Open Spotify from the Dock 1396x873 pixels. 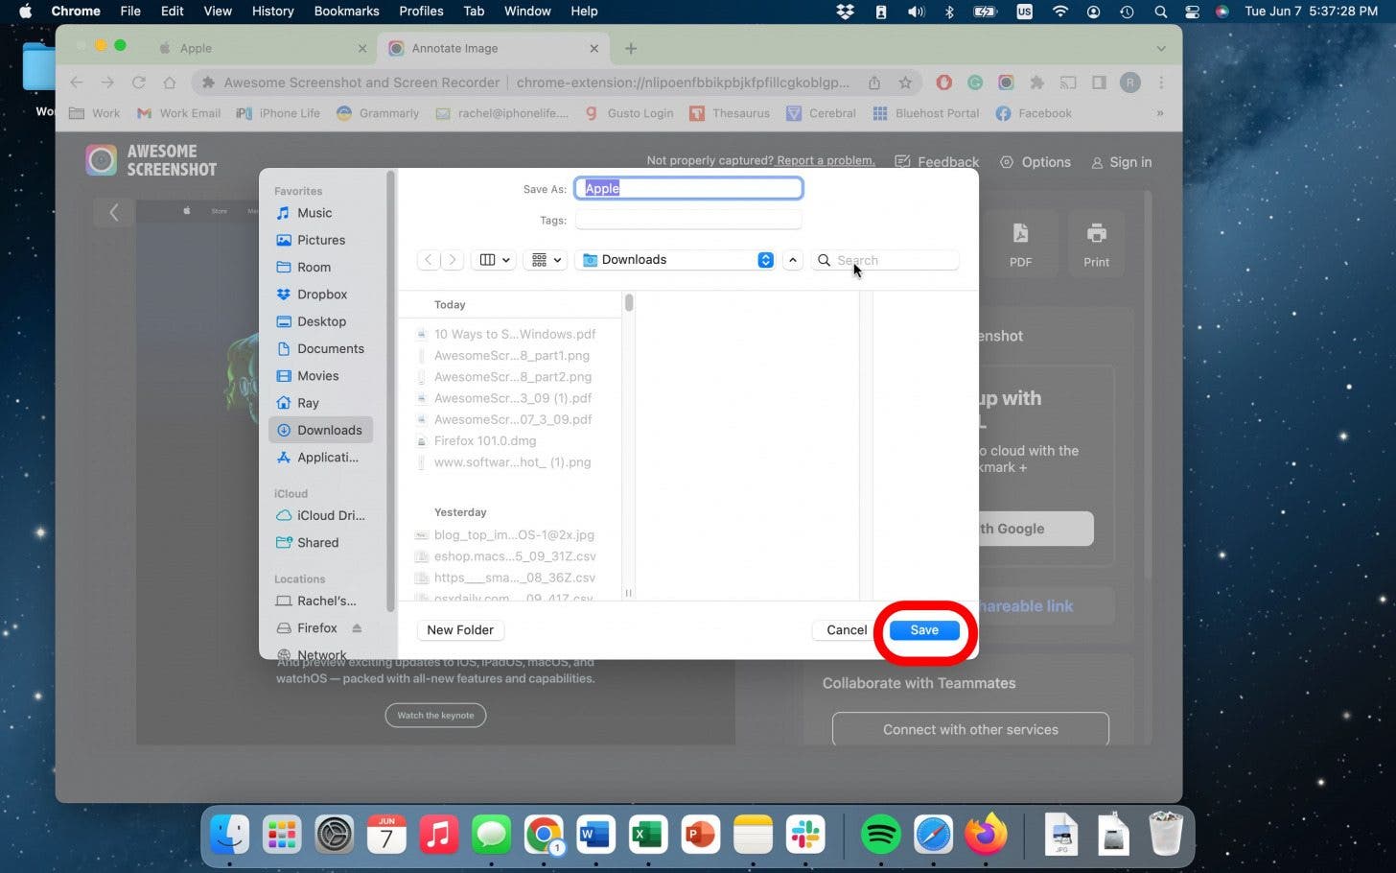click(880, 835)
